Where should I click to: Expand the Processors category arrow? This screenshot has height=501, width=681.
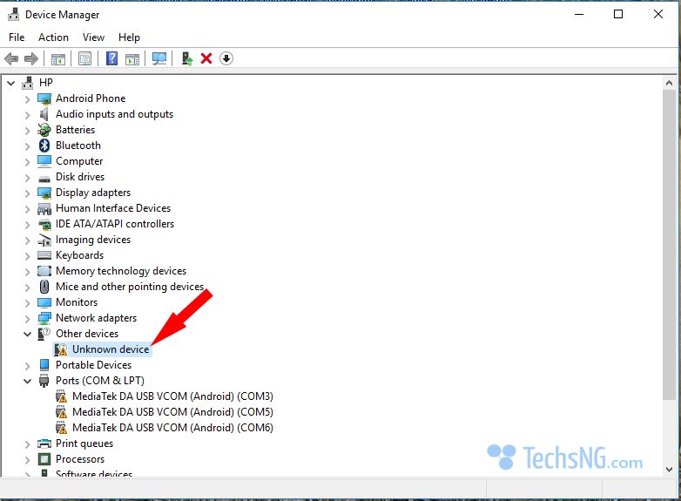[x=27, y=460]
